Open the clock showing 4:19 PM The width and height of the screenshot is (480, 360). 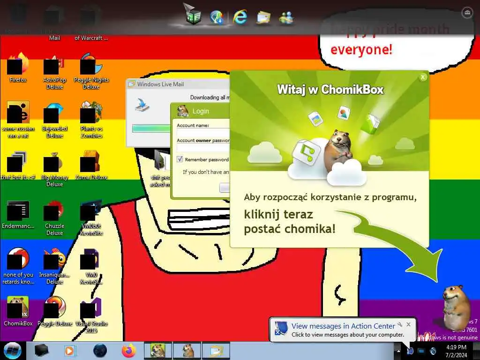click(456, 351)
